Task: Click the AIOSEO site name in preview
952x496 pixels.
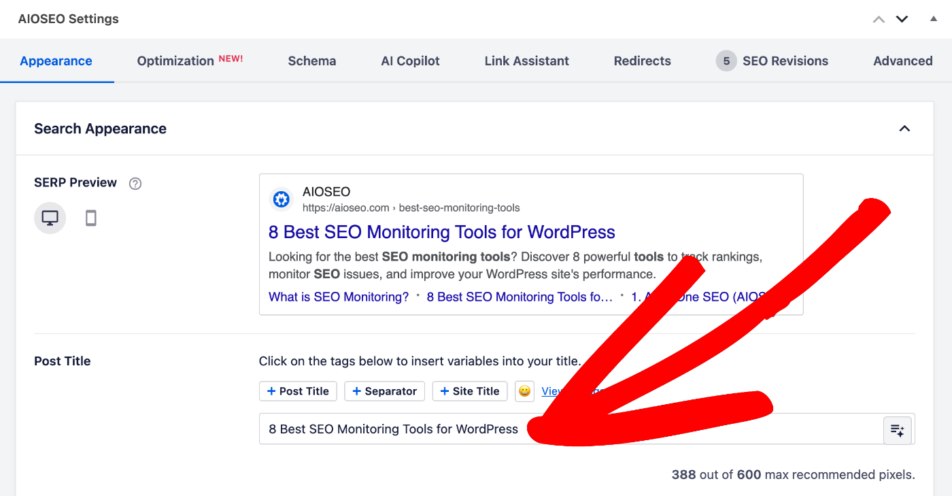Action: (326, 192)
